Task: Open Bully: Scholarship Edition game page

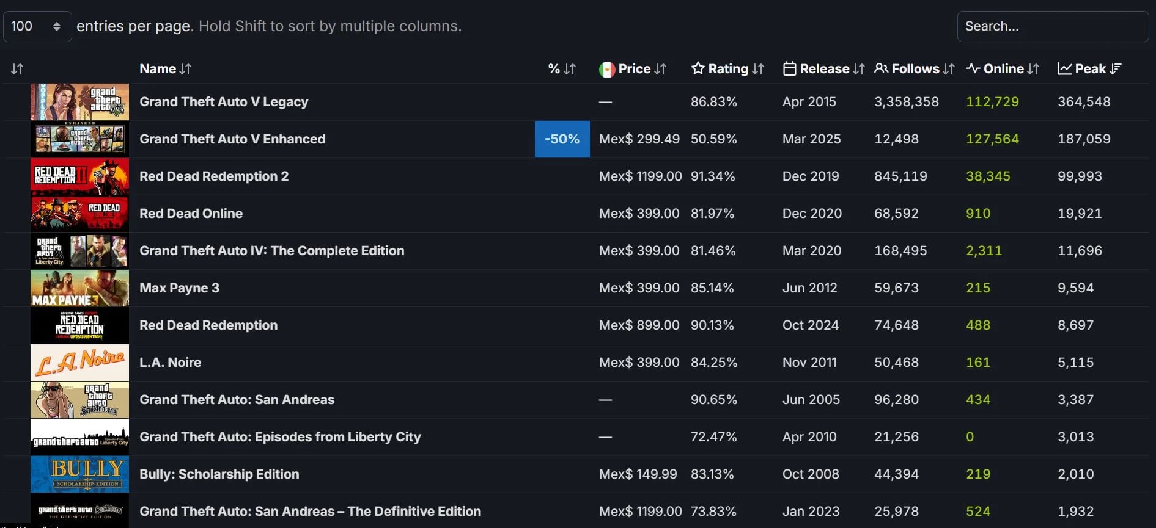Action: coord(219,474)
